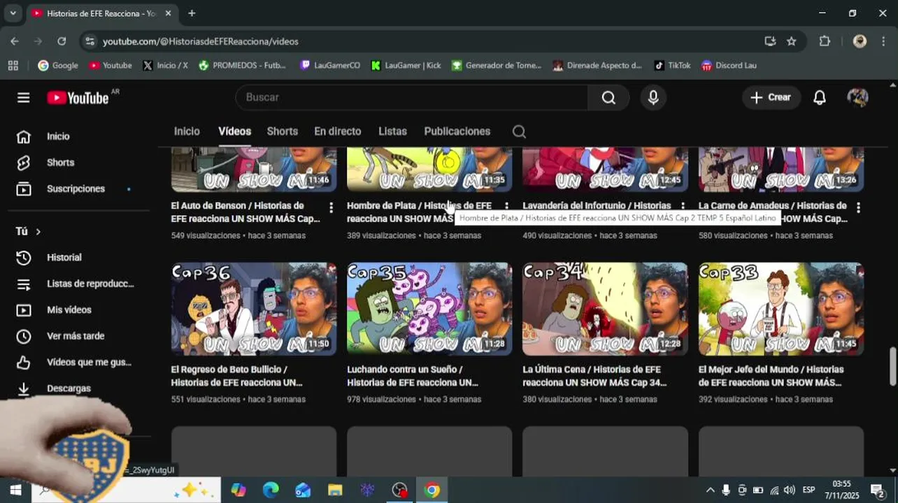Start voice search with microphone icon

point(653,98)
